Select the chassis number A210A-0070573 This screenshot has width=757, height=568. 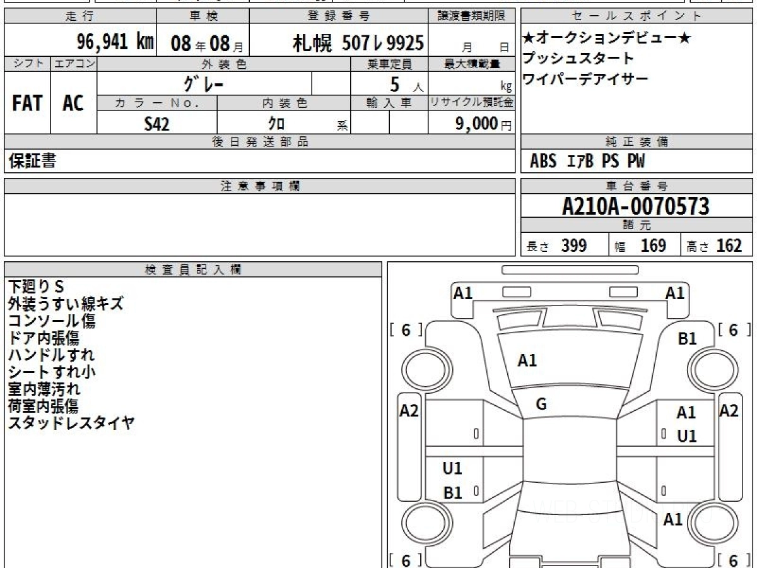[x=635, y=206]
